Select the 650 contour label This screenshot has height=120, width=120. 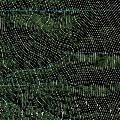pyautogui.click(x=98, y=106)
